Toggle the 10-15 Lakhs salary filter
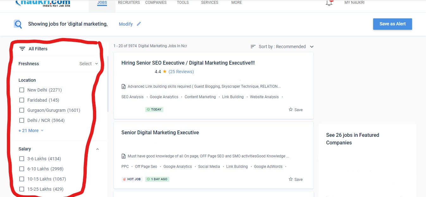Image resolution: width=426 pixels, height=197 pixels. point(22,179)
